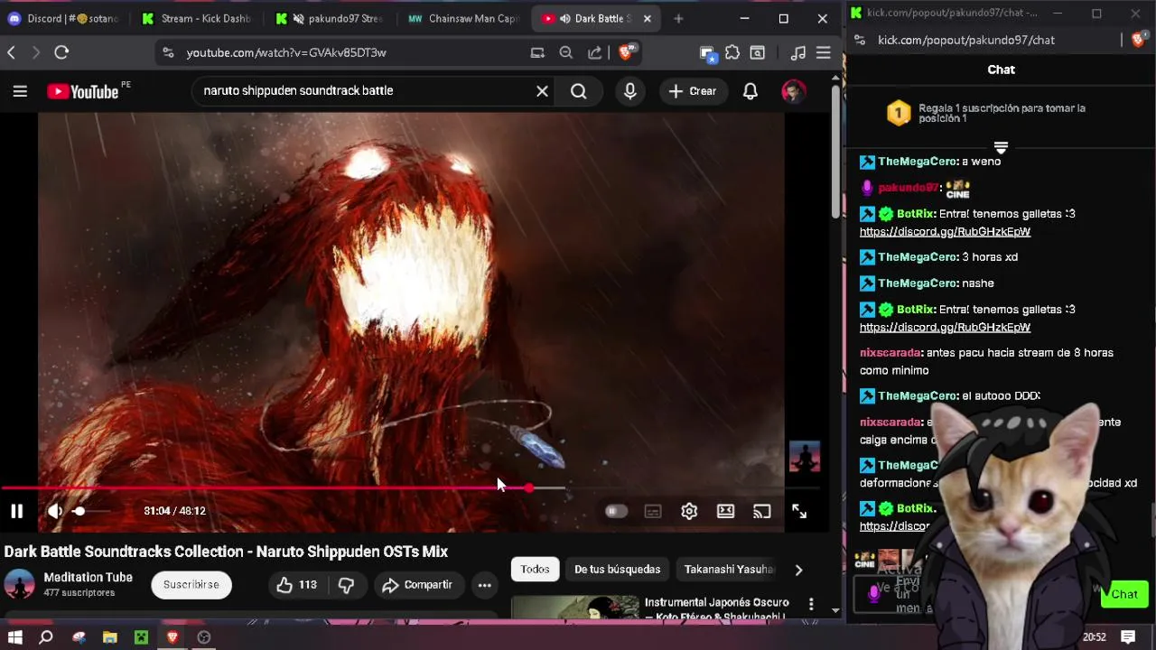Open page zoom control in address bar
This screenshot has height=650, width=1156.
click(x=566, y=53)
